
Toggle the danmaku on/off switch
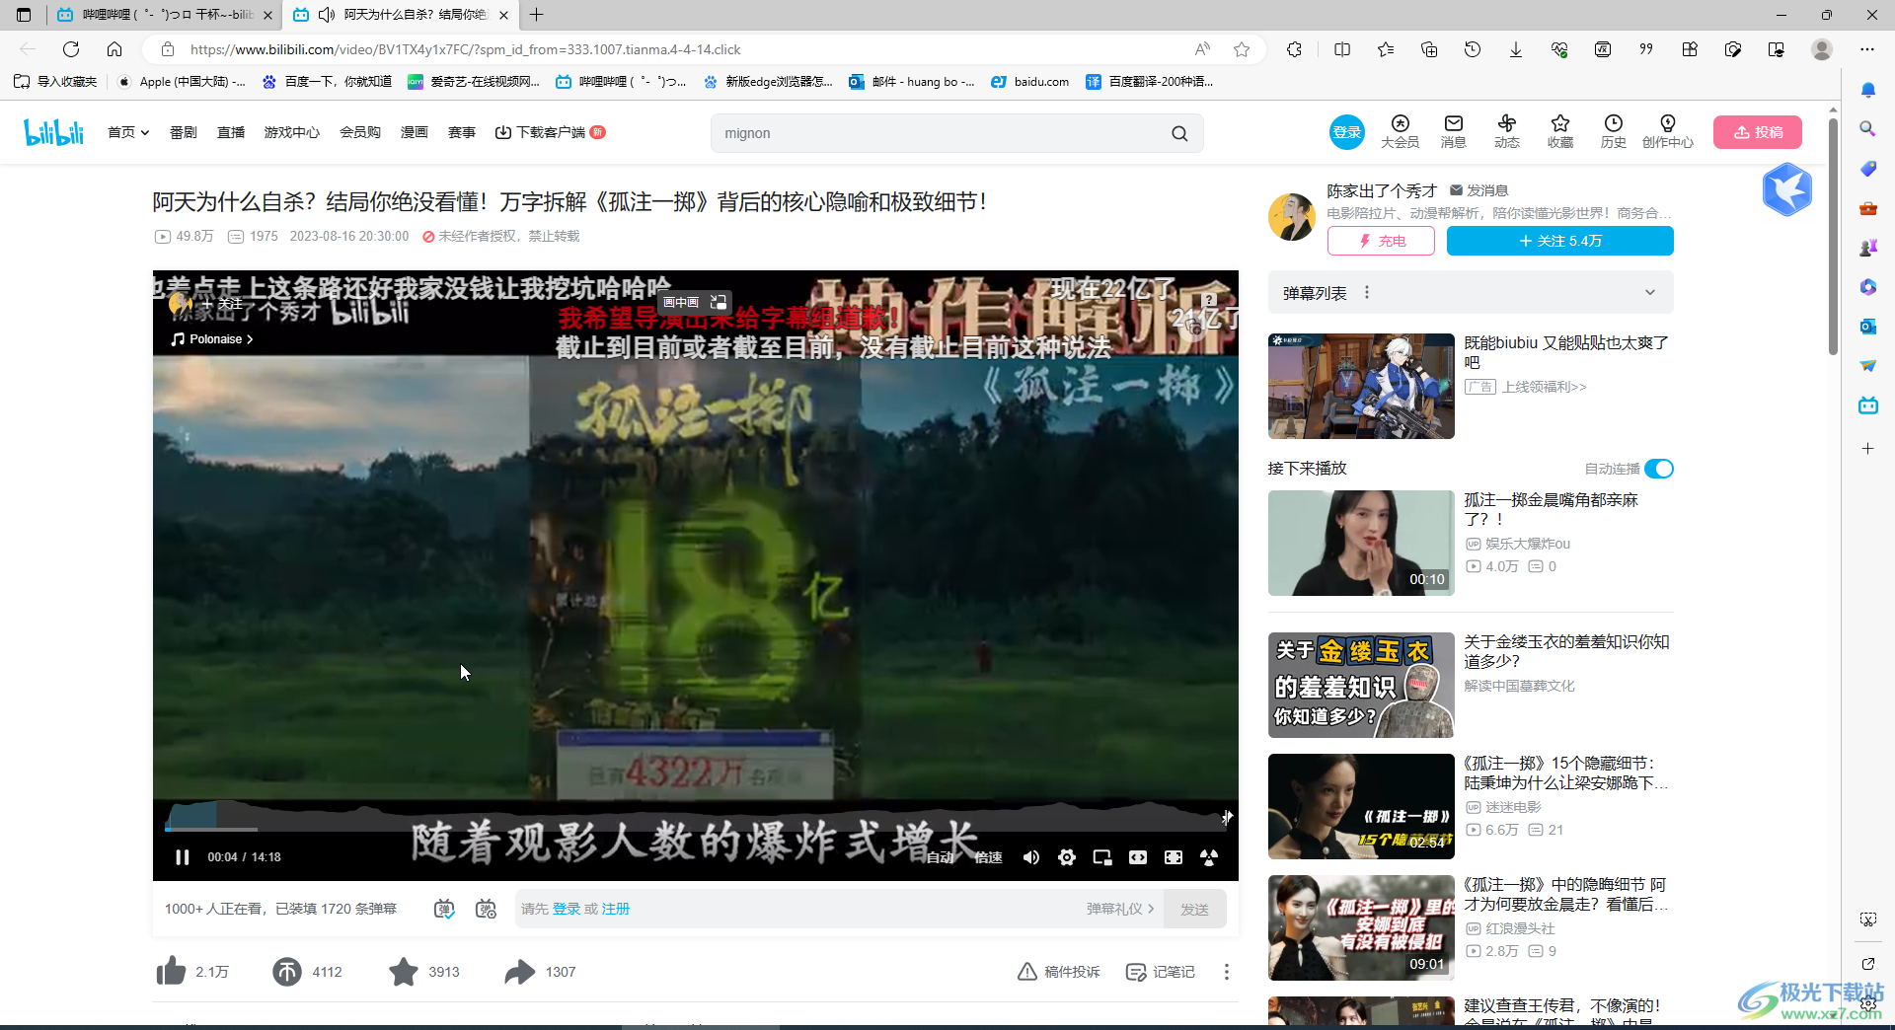pos(443,909)
